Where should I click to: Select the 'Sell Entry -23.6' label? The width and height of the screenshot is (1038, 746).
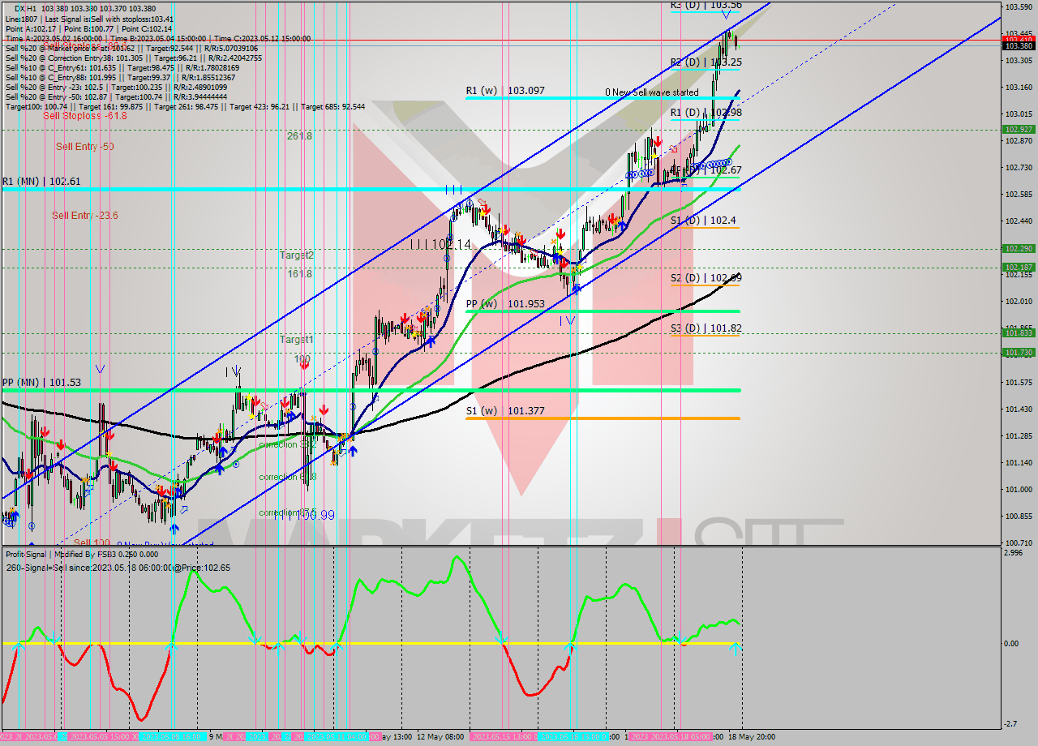84,216
